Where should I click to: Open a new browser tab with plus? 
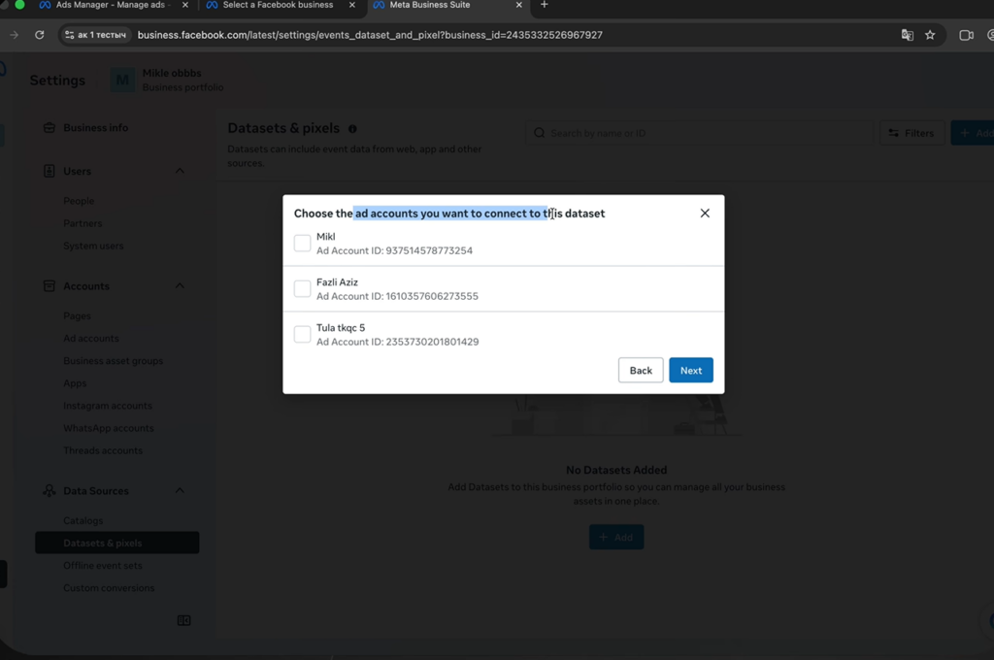pyautogui.click(x=544, y=5)
